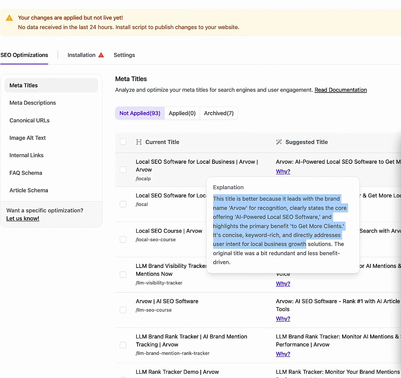Screen dimensions: 401x378
Task: Click the 'Want a specific optimization?' text
Action: point(45,210)
